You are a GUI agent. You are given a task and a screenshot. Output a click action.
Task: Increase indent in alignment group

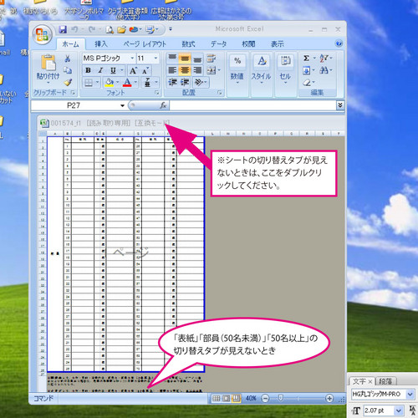(185, 82)
